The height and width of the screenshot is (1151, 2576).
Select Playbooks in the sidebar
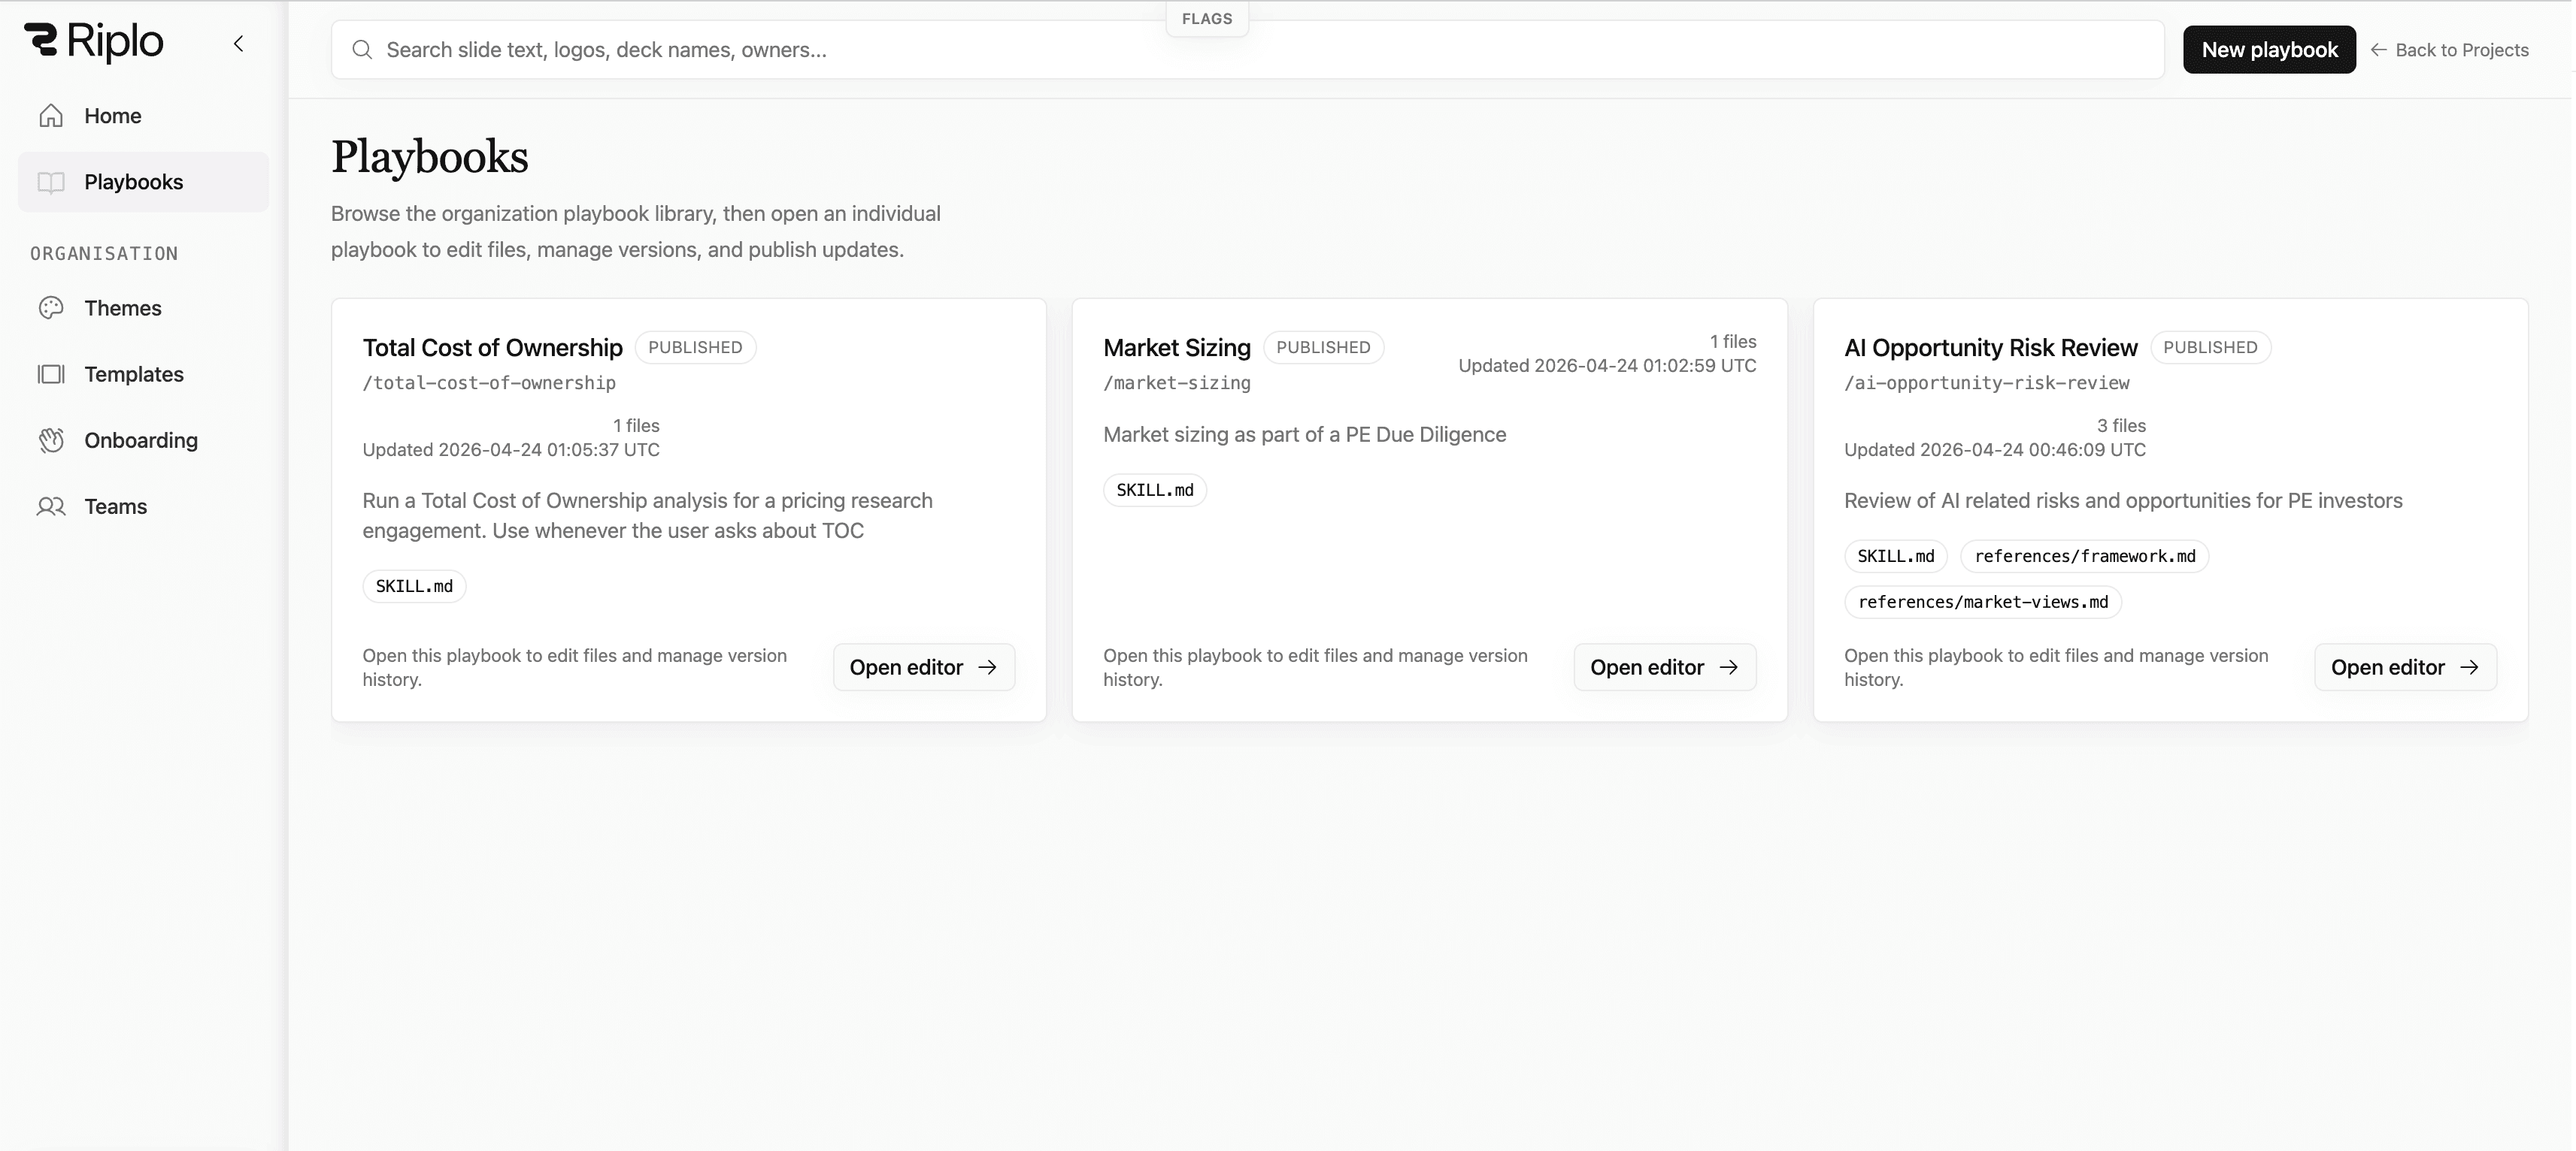pyautogui.click(x=143, y=182)
